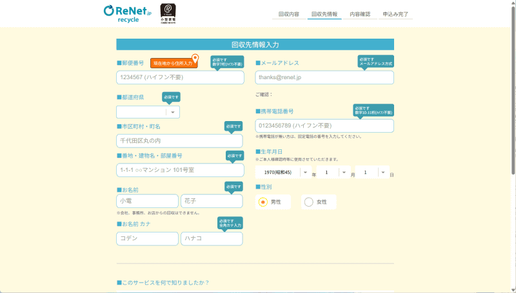Open the birth month dropdown
The height and width of the screenshot is (293, 516).
coord(333,172)
